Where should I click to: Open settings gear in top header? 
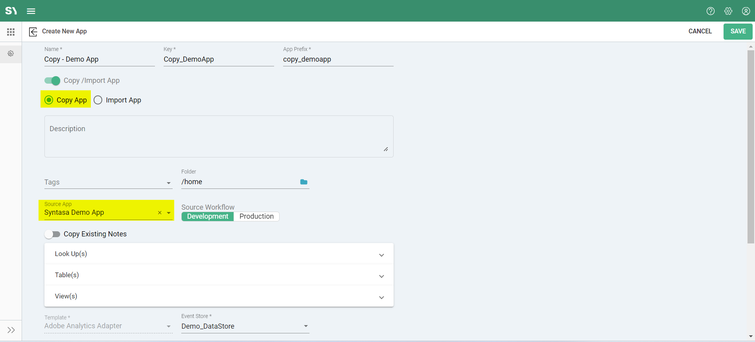coord(728,11)
